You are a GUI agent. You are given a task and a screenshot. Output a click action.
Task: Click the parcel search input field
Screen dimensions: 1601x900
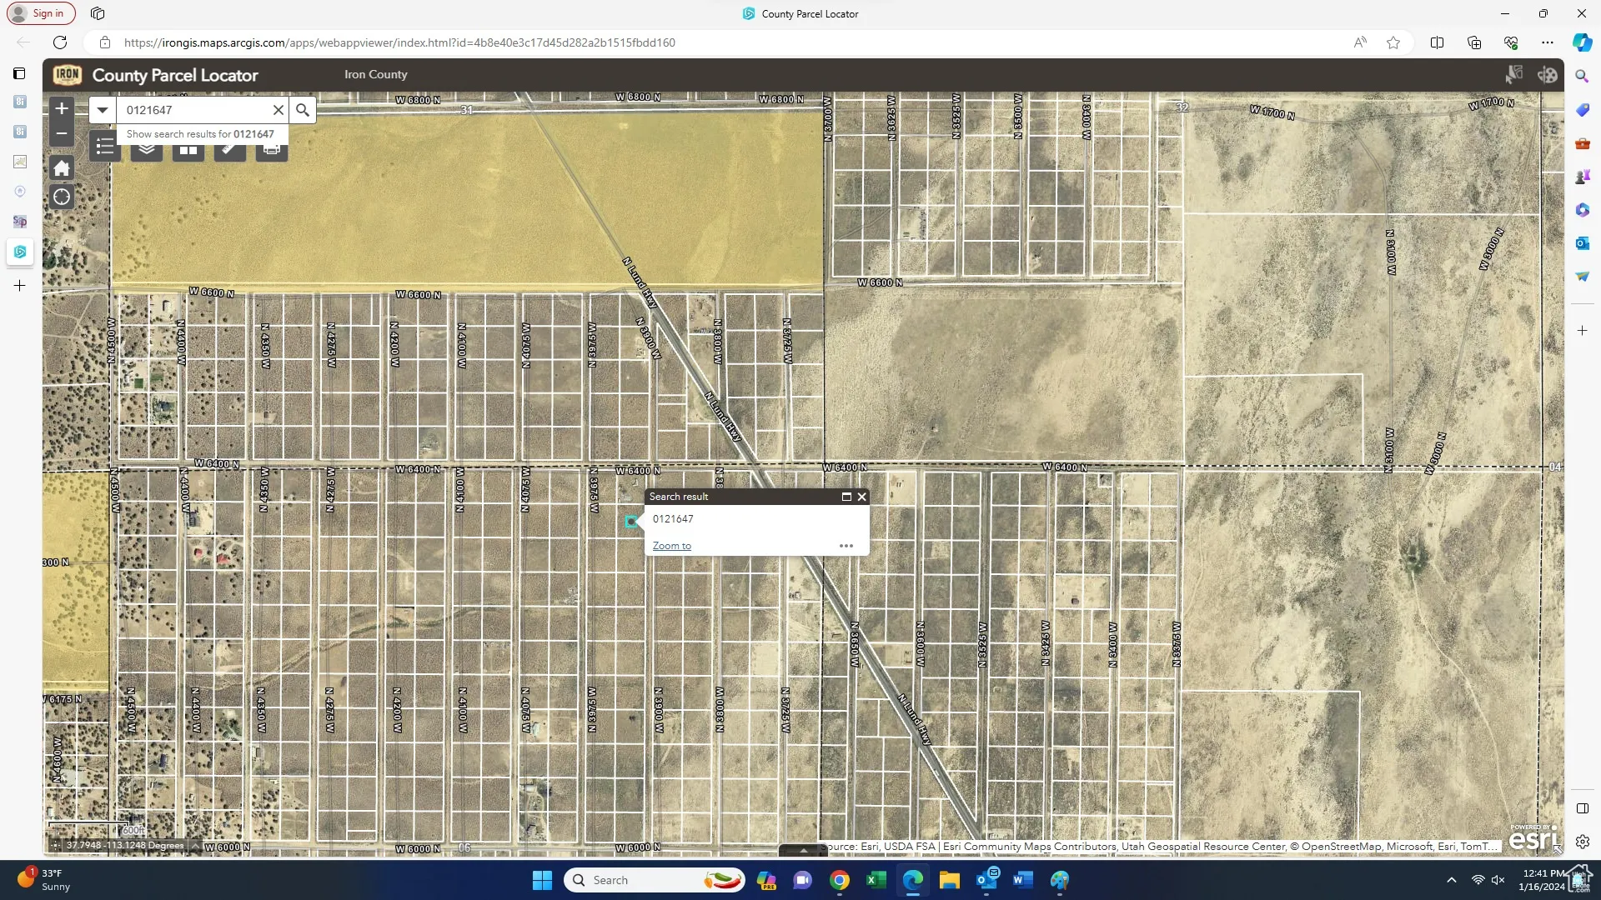196,110
